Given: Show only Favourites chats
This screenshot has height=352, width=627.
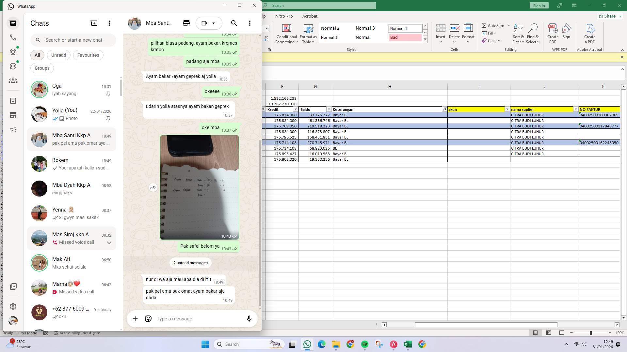Looking at the screenshot, I should tap(88, 55).
